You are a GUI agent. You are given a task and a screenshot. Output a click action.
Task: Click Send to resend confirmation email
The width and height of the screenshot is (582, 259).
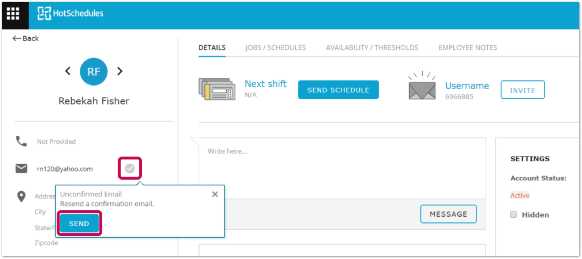79,224
